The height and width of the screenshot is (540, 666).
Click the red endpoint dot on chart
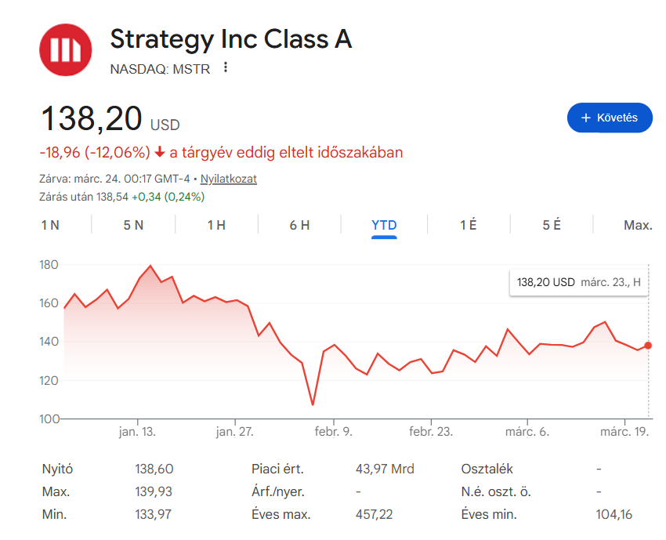[x=648, y=346]
